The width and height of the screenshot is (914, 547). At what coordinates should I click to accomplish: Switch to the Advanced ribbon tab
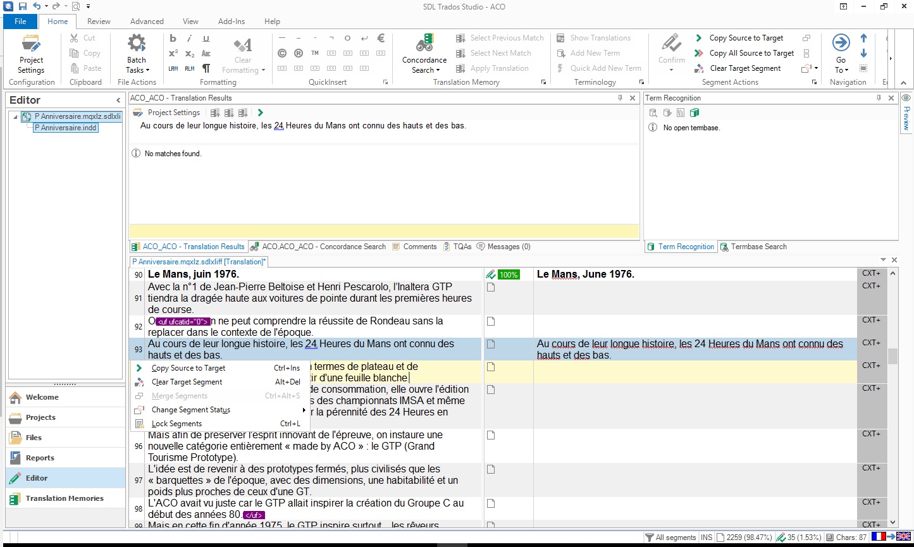coord(147,21)
